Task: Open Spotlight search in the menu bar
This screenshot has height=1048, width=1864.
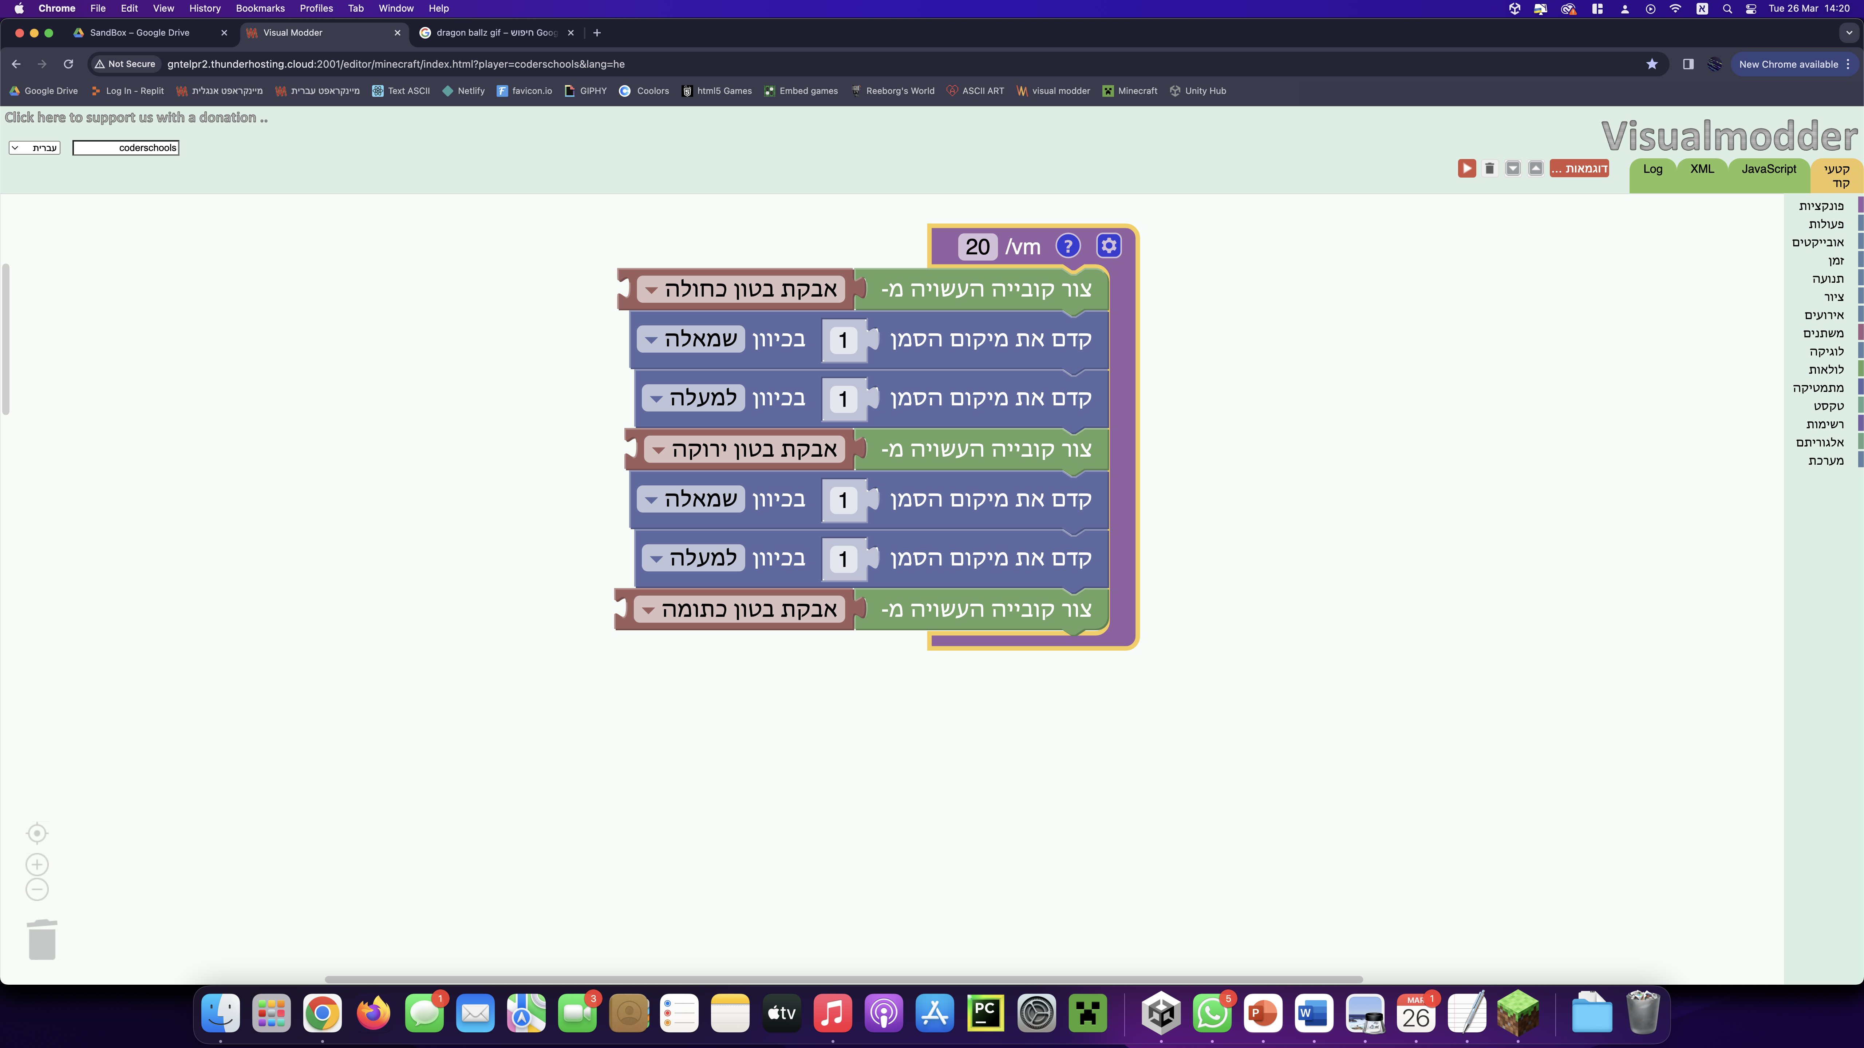Action: tap(1727, 9)
